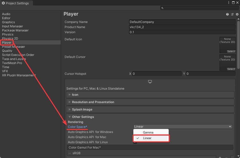Screen dimensions: 240x158
Task: Click the sRGB drag handle icon
Action: click(x=69, y=153)
